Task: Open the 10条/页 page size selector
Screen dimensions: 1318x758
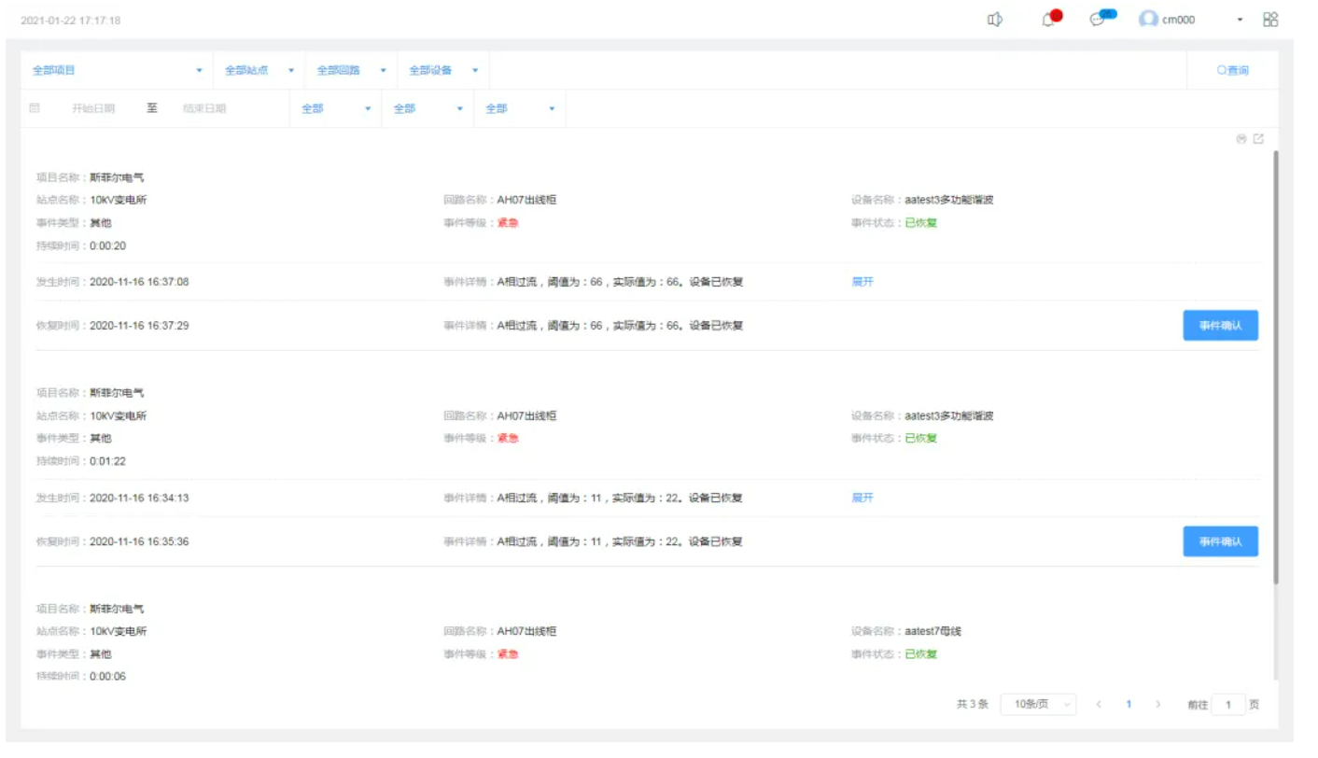Action: (1038, 705)
